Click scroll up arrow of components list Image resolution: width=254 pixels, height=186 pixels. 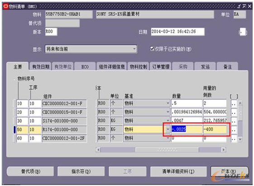[240, 103]
